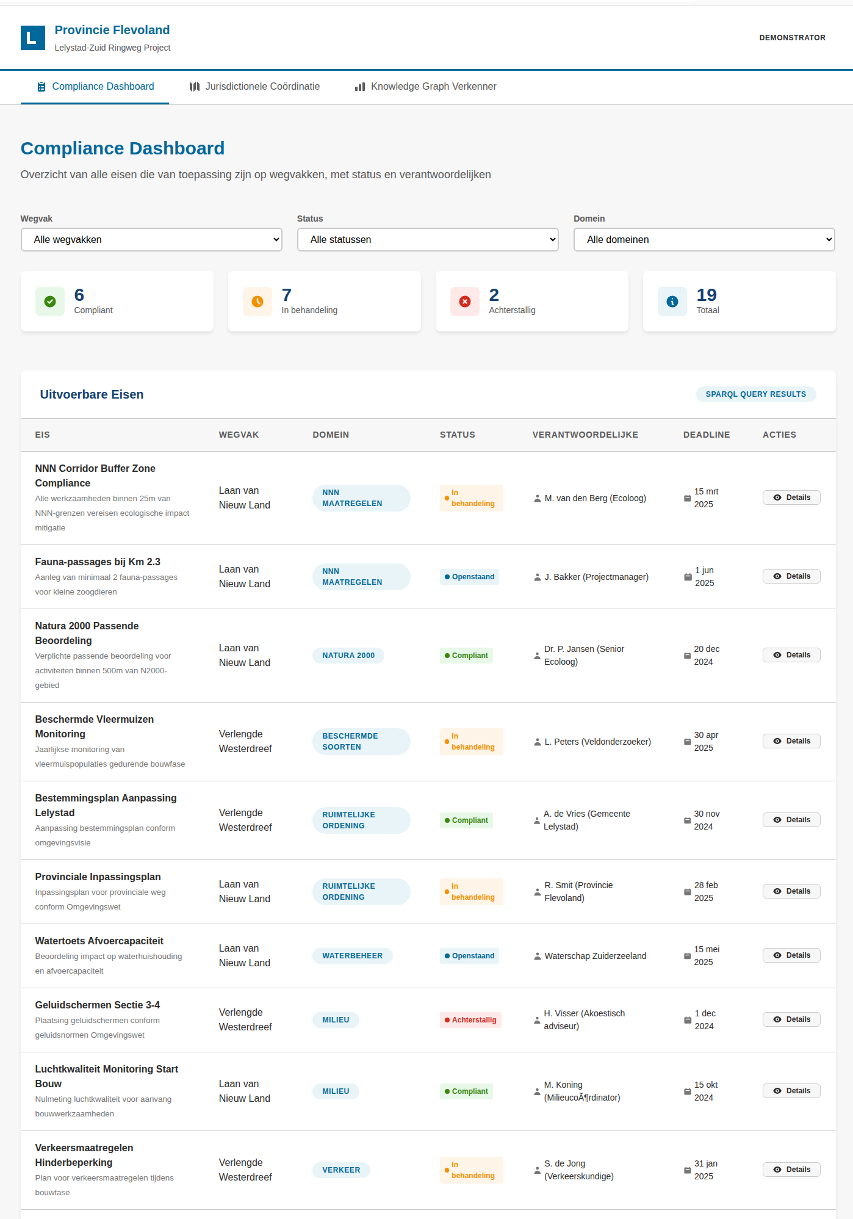Click the 19 Totaal summary card
The height and width of the screenshot is (1219, 853).
[x=739, y=302]
